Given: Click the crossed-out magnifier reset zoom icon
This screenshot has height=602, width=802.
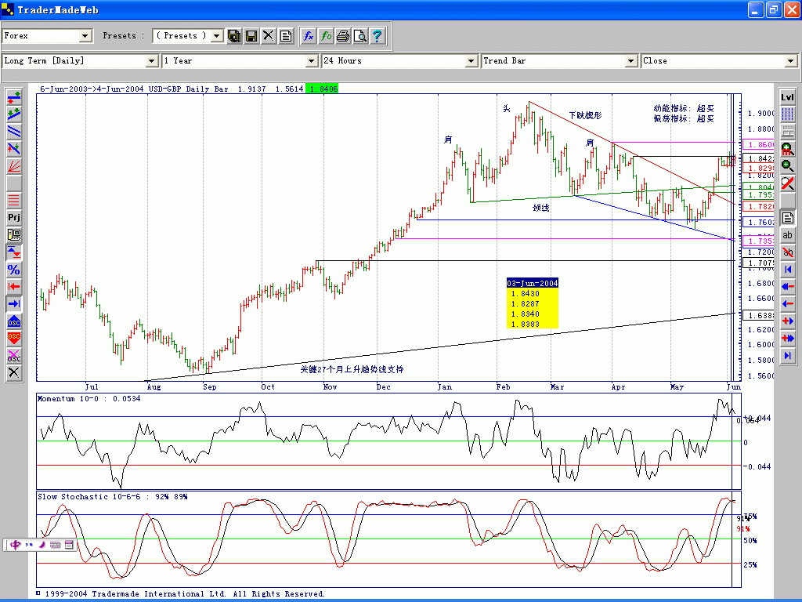Looking at the screenshot, I should pos(788,183).
